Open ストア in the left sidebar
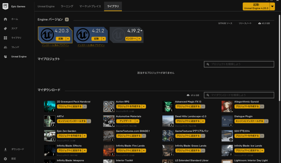 (x=14, y=28)
